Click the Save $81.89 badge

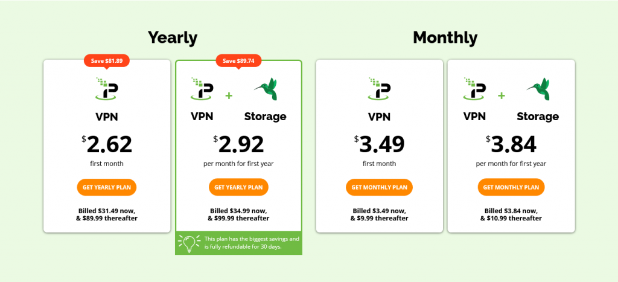[106, 61]
